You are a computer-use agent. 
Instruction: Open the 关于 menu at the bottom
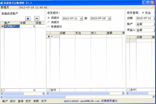[44, 101]
